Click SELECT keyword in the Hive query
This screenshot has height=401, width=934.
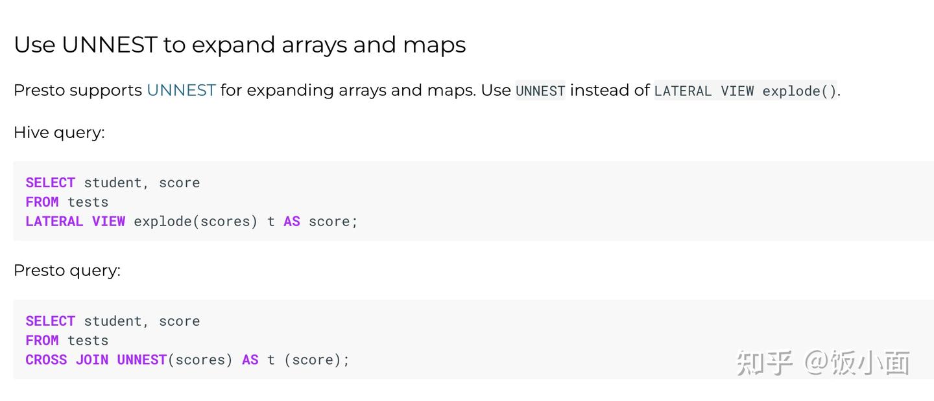(50, 183)
